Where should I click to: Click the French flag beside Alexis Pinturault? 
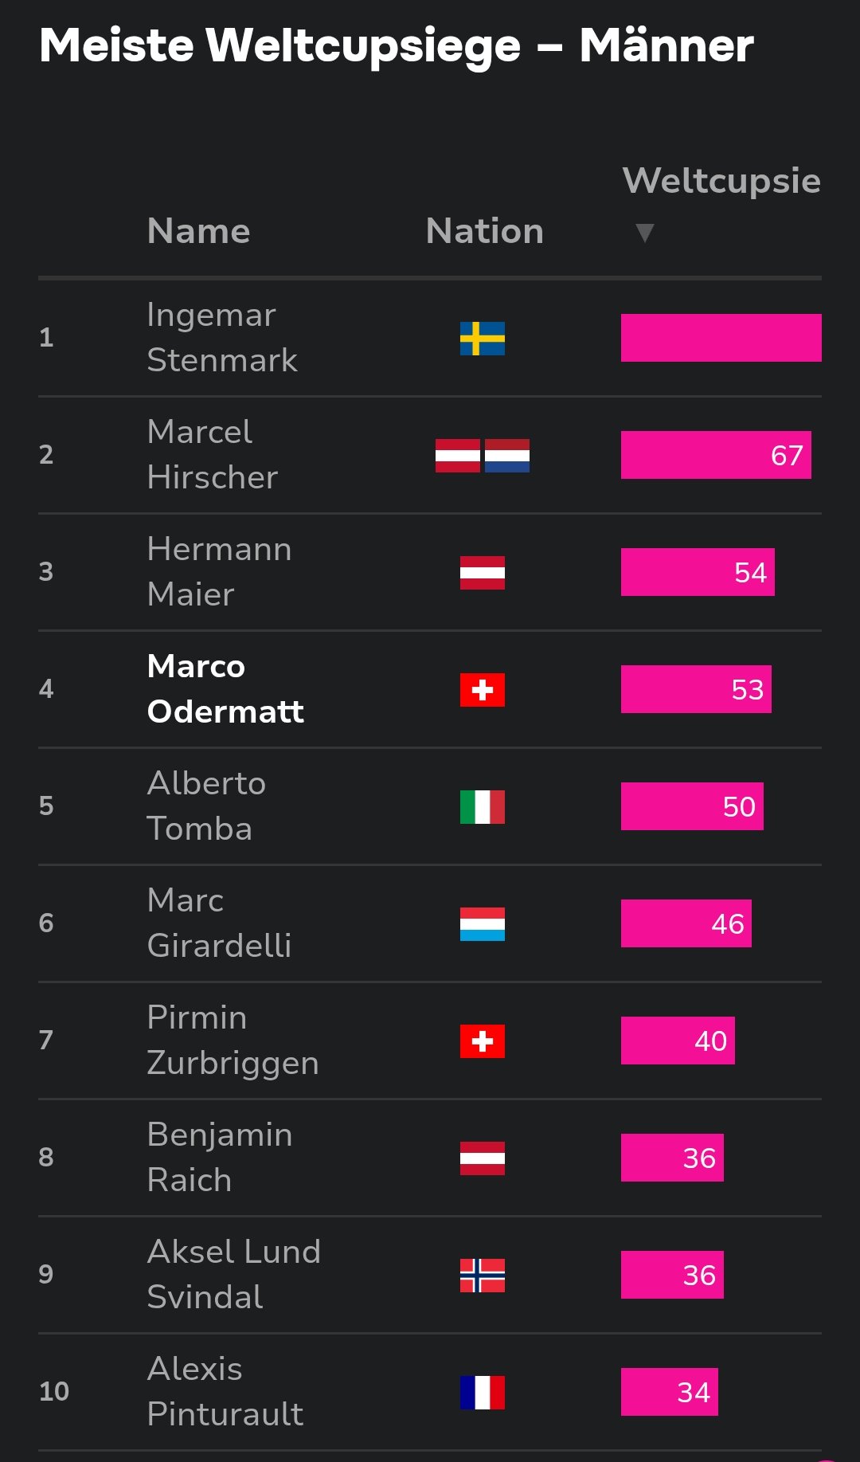(482, 1392)
